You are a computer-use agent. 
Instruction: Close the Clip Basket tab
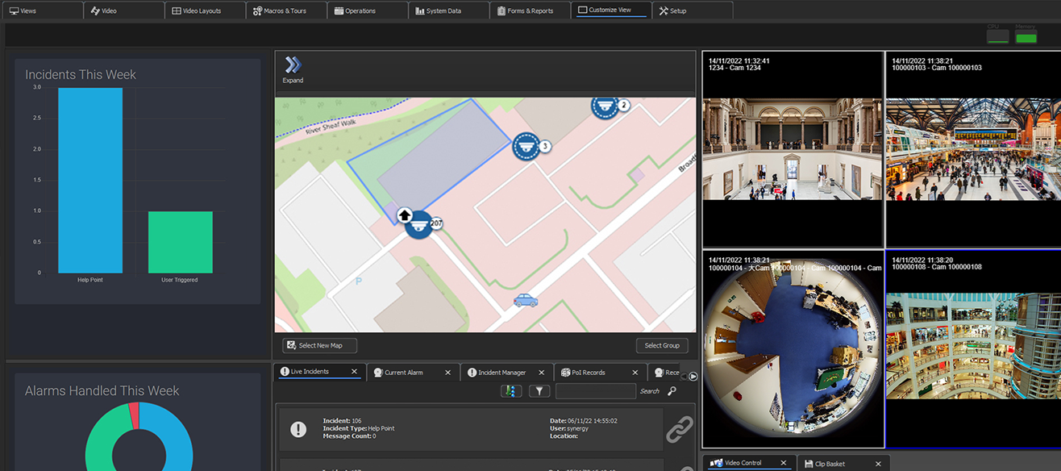878,464
